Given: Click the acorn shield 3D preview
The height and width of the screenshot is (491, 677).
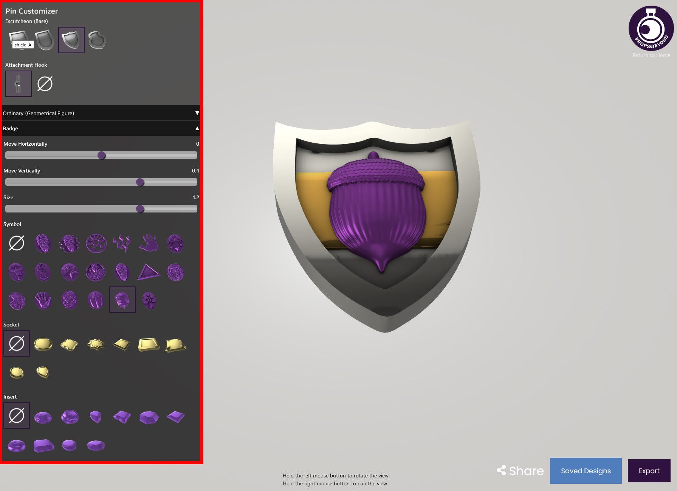Looking at the screenshot, I should click(377, 226).
